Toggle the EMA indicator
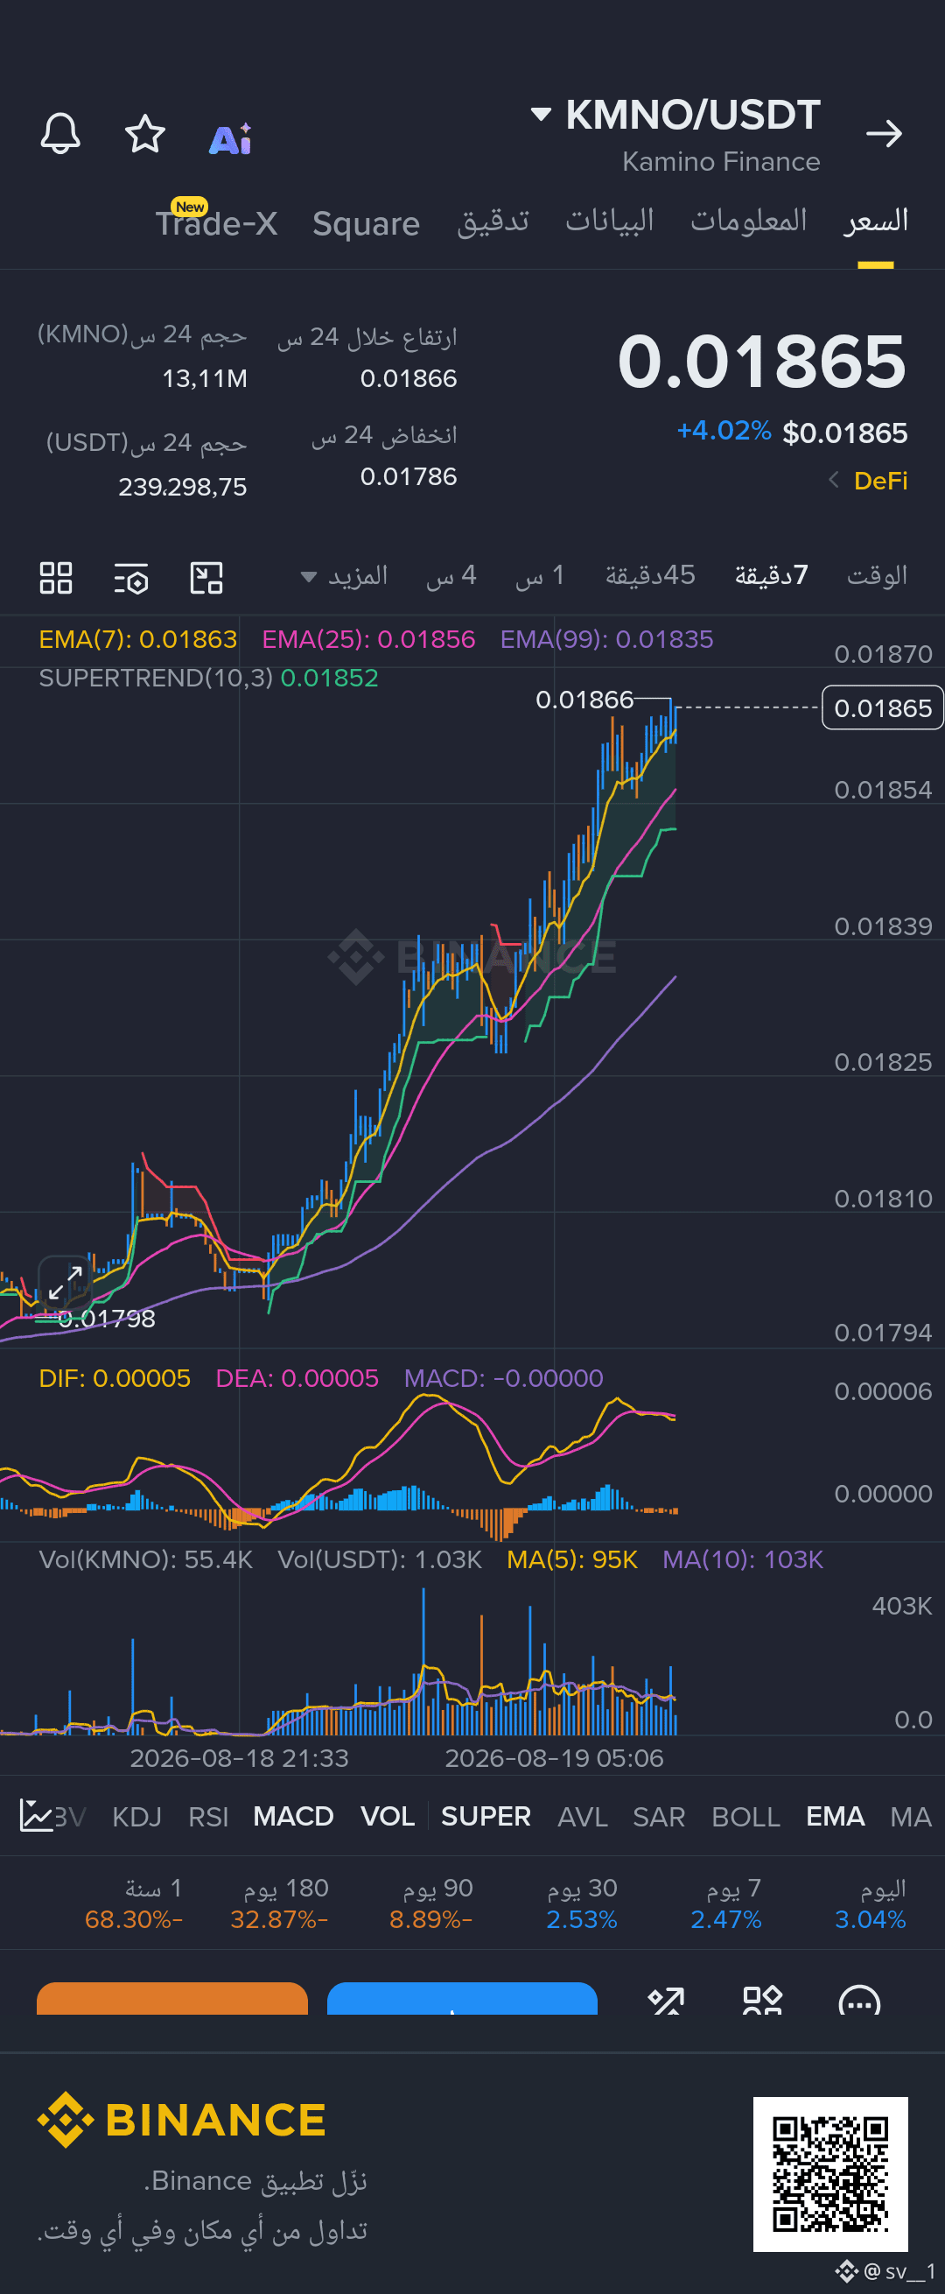The height and width of the screenshot is (2294, 945). pyautogui.click(x=836, y=1817)
